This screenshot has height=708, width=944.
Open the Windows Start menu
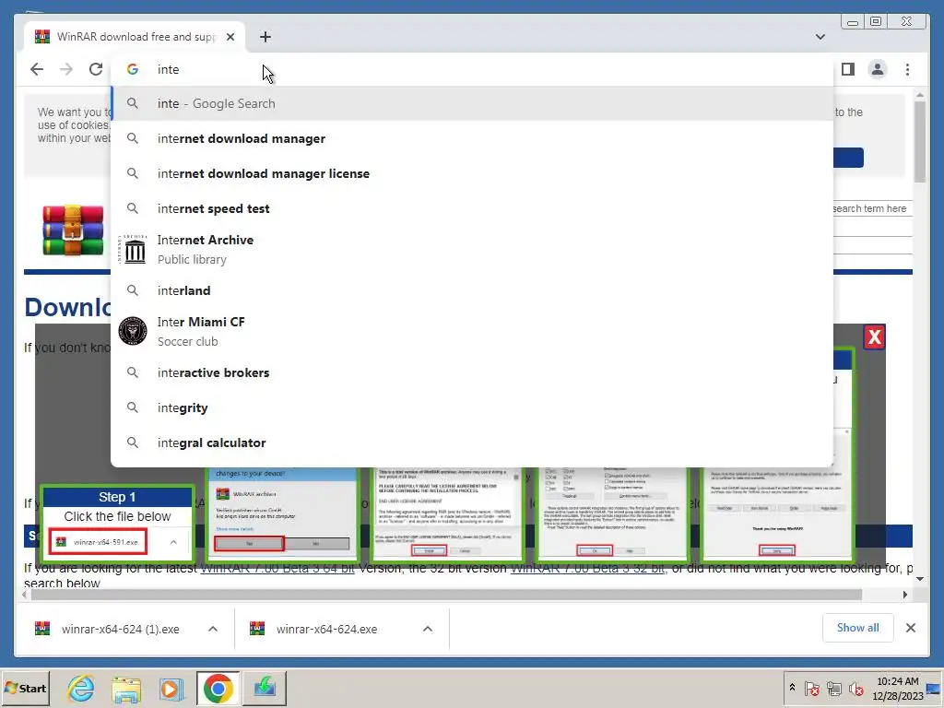[x=25, y=688]
